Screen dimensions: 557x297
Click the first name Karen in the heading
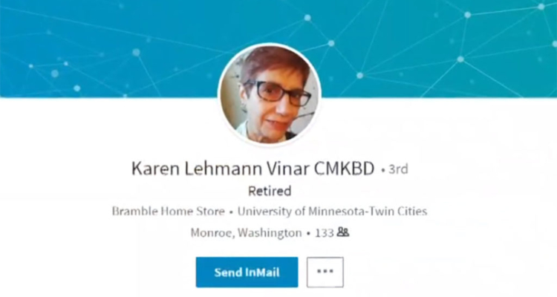point(155,169)
